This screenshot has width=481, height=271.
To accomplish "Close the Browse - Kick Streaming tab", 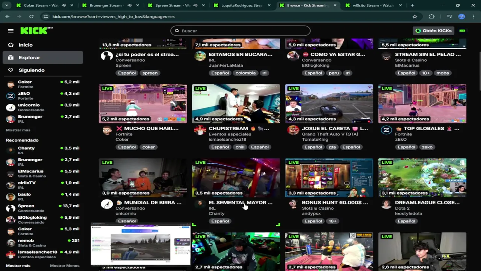I will tap(334, 5).
